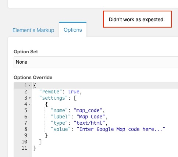Click line number 9 in the gutter
The image size is (178, 157).
coord(26,136)
